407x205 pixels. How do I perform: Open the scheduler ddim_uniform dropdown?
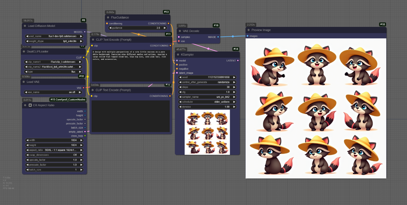(x=207, y=102)
